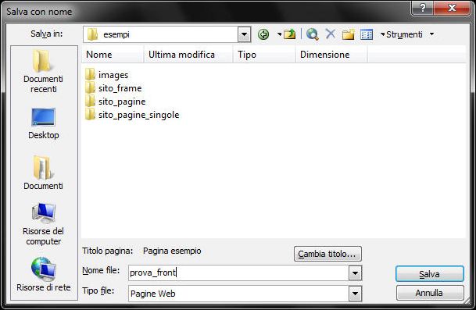This screenshot has width=476, height=310.
Task: Click the images folder name
Action: pos(113,75)
